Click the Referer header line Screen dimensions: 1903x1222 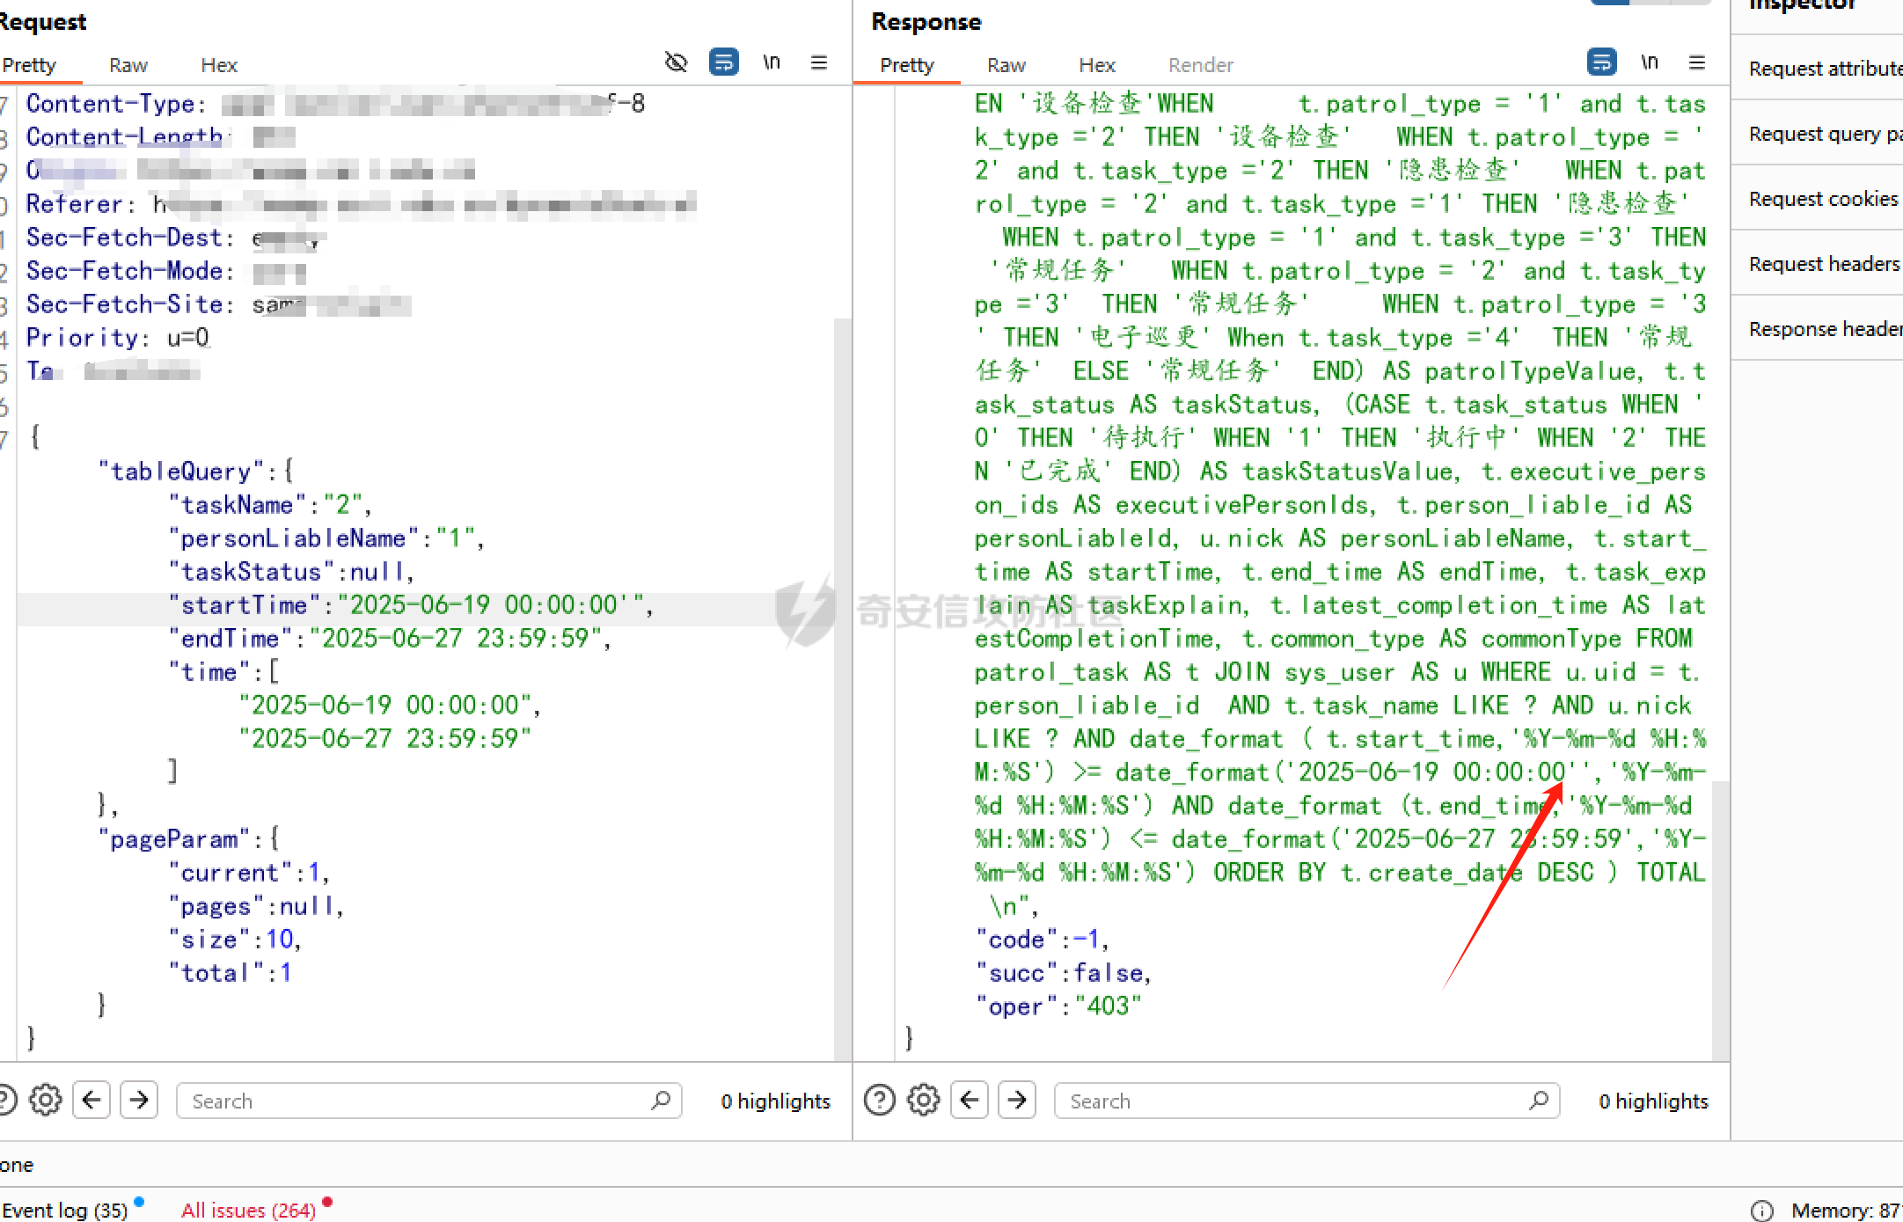(361, 204)
